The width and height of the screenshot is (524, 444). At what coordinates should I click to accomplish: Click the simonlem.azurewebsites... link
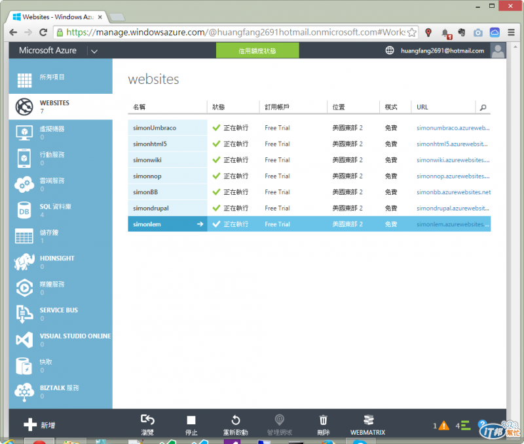point(453,224)
